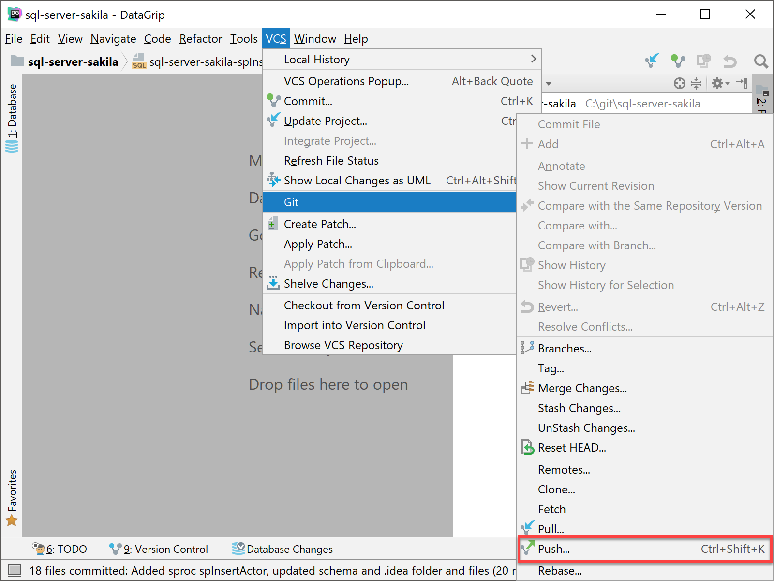Screen dimensions: 774x581
Task: Select Tag... in the Git submenu
Action: pyautogui.click(x=644, y=368)
